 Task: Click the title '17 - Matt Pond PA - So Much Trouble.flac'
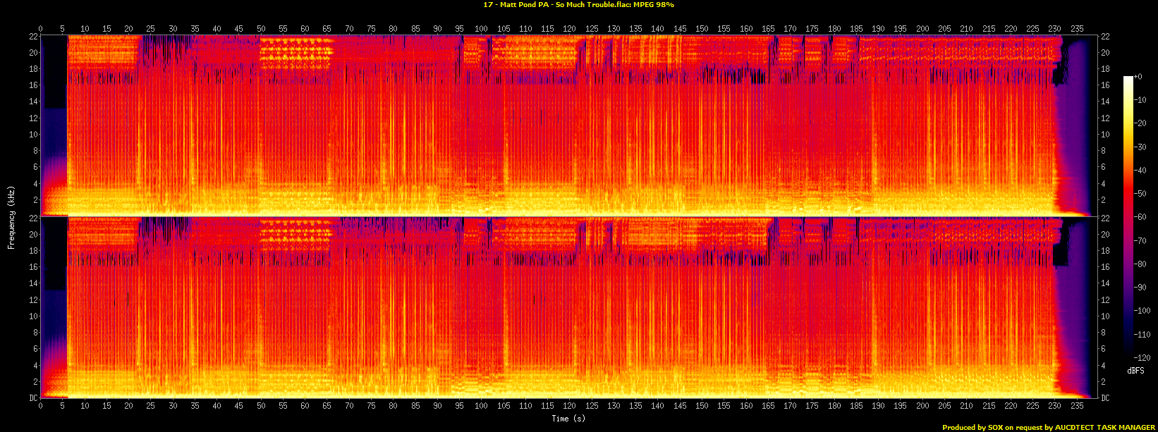coord(557,5)
